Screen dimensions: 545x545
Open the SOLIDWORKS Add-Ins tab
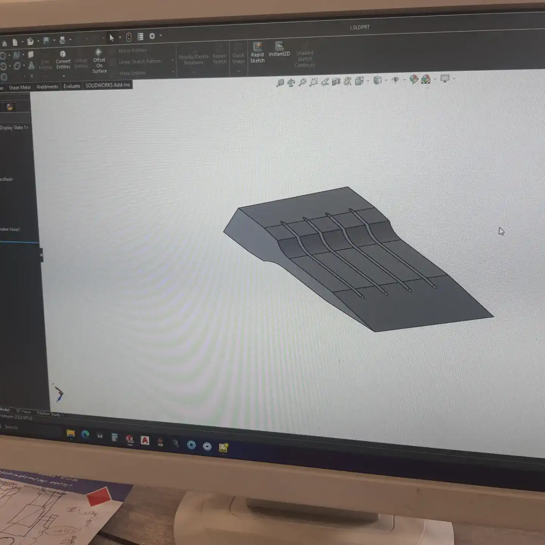point(107,85)
